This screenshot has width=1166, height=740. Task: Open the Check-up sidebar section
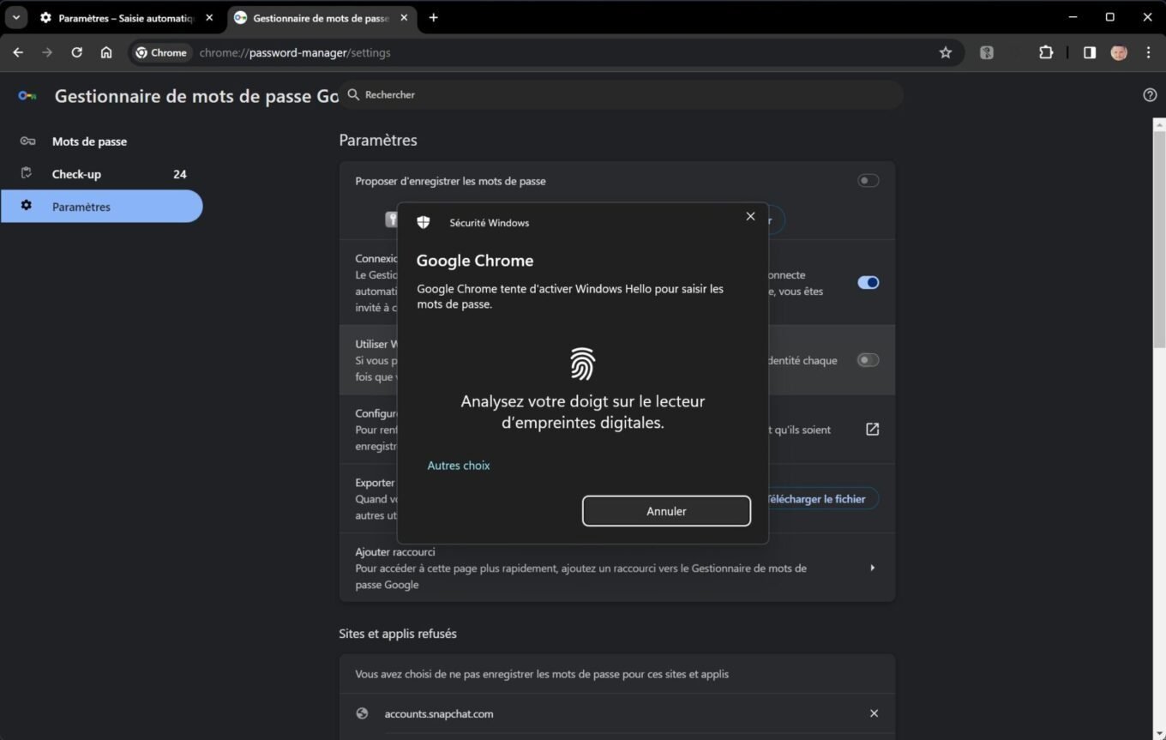coord(101,174)
